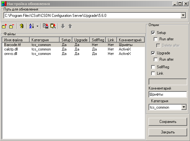Expand the Категория tcs_common combo box
Viewport: 190px width, 141px height.
coord(184,107)
